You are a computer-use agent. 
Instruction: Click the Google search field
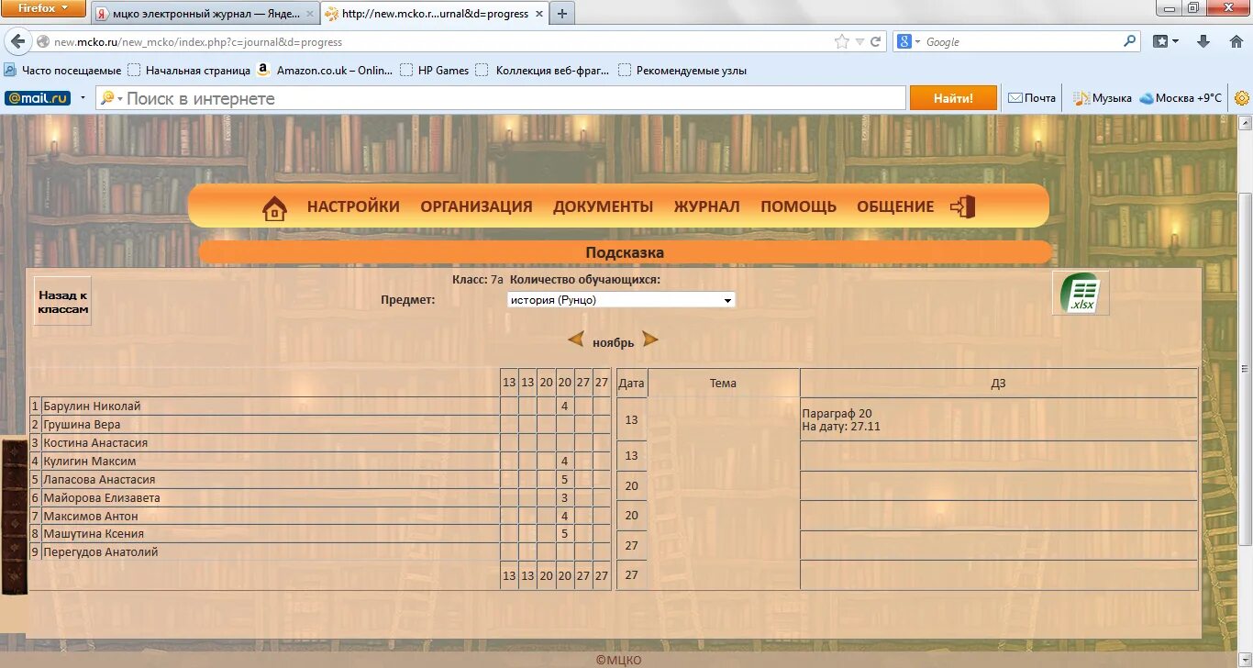[x=1022, y=41]
